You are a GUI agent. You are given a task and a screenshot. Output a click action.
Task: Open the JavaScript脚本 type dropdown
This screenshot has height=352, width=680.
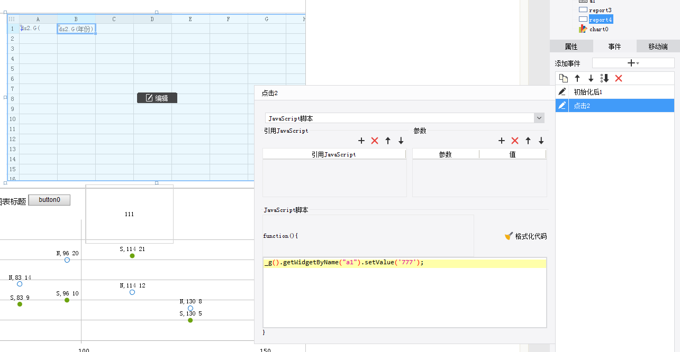click(x=405, y=118)
